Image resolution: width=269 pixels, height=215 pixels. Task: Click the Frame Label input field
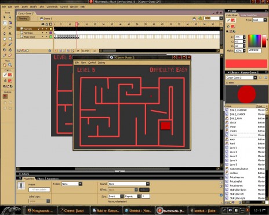pos(39,190)
